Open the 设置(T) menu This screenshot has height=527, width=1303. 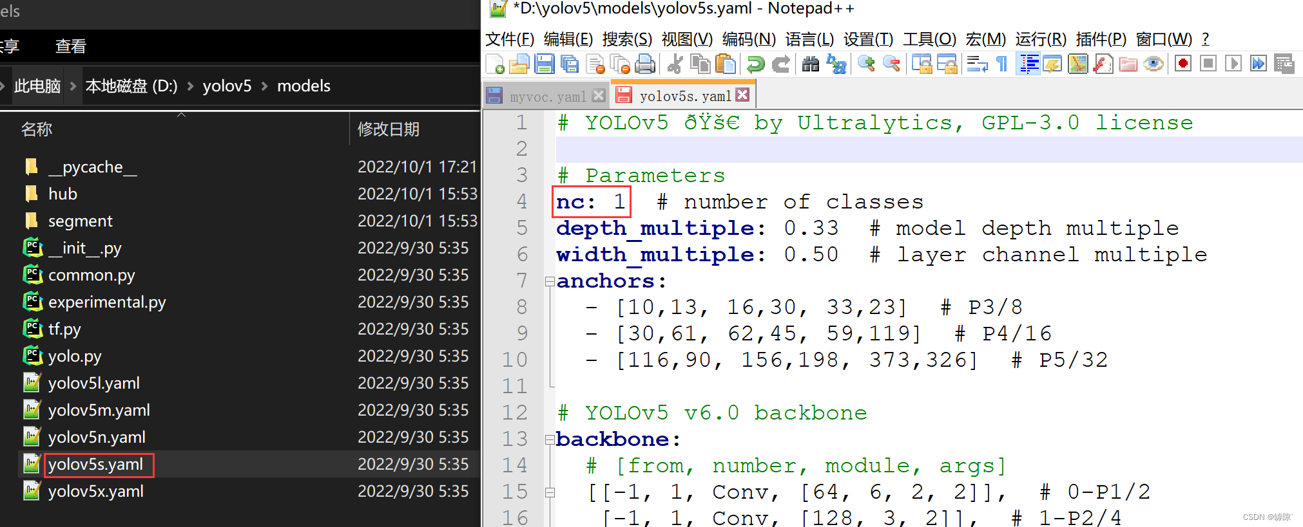[x=868, y=39]
